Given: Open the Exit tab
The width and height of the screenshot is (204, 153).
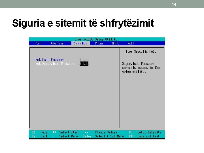Looking at the screenshot, I should [x=131, y=43].
